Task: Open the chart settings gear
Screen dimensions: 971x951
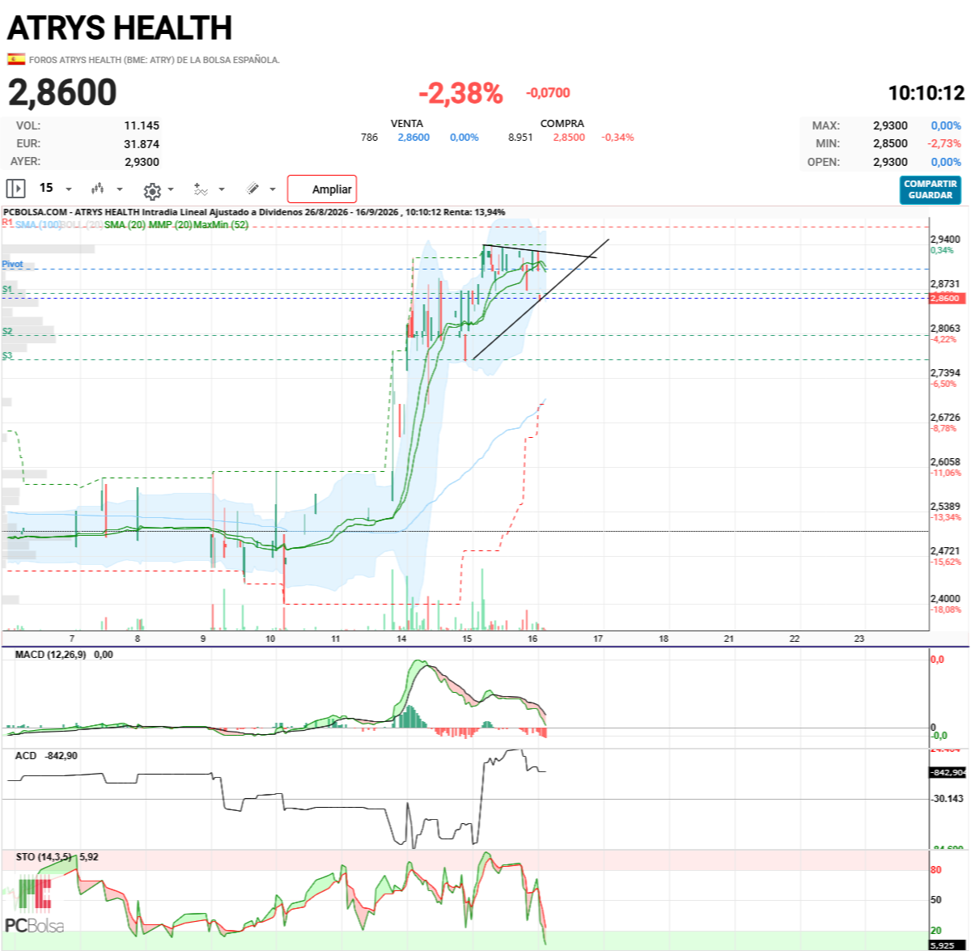Action: pos(152,191)
